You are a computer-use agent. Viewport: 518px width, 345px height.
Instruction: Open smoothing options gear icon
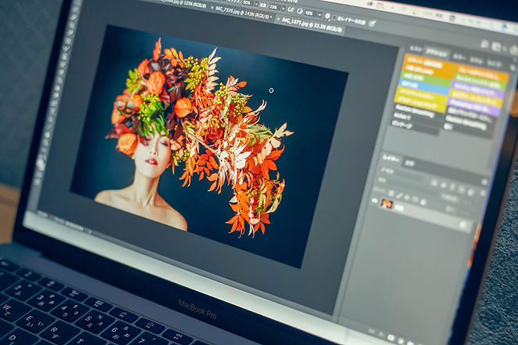[328, 16]
